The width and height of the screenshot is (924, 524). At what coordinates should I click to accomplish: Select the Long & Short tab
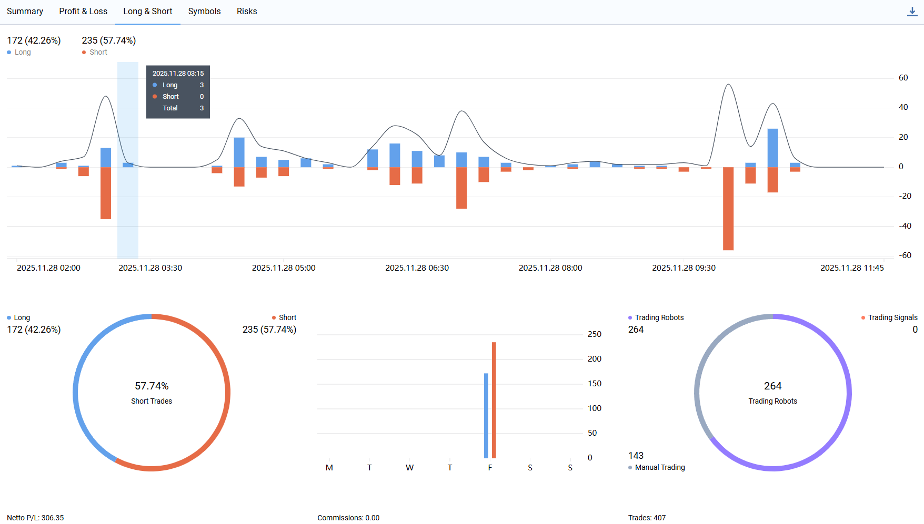[x=147, y=12]
